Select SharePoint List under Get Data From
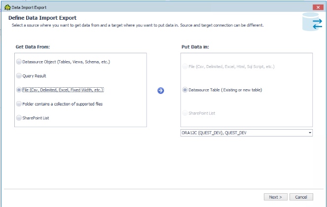Viewport: 327px width, 207px height. pyautogui.click(x=19, y=118)
